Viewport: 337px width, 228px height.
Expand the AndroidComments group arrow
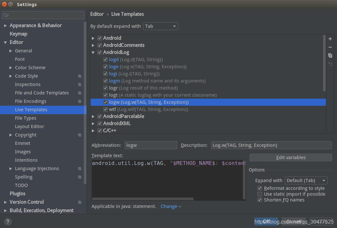93,45
